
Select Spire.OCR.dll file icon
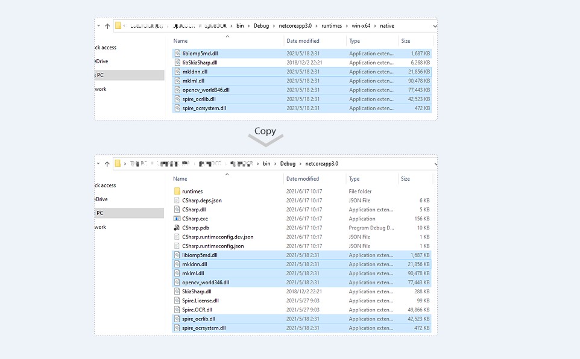(x=177, y=310)
